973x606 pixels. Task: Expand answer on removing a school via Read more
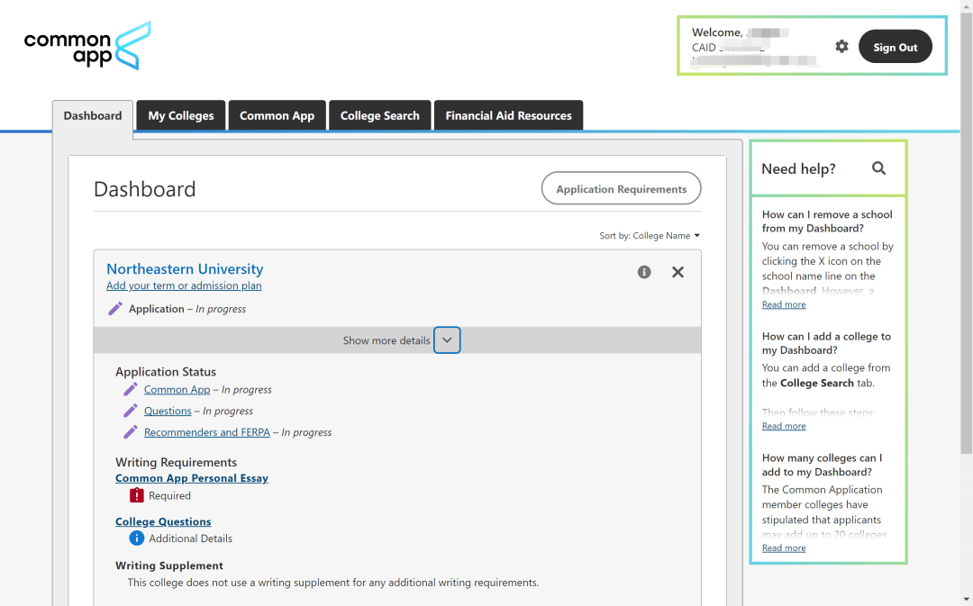point(784,304)
